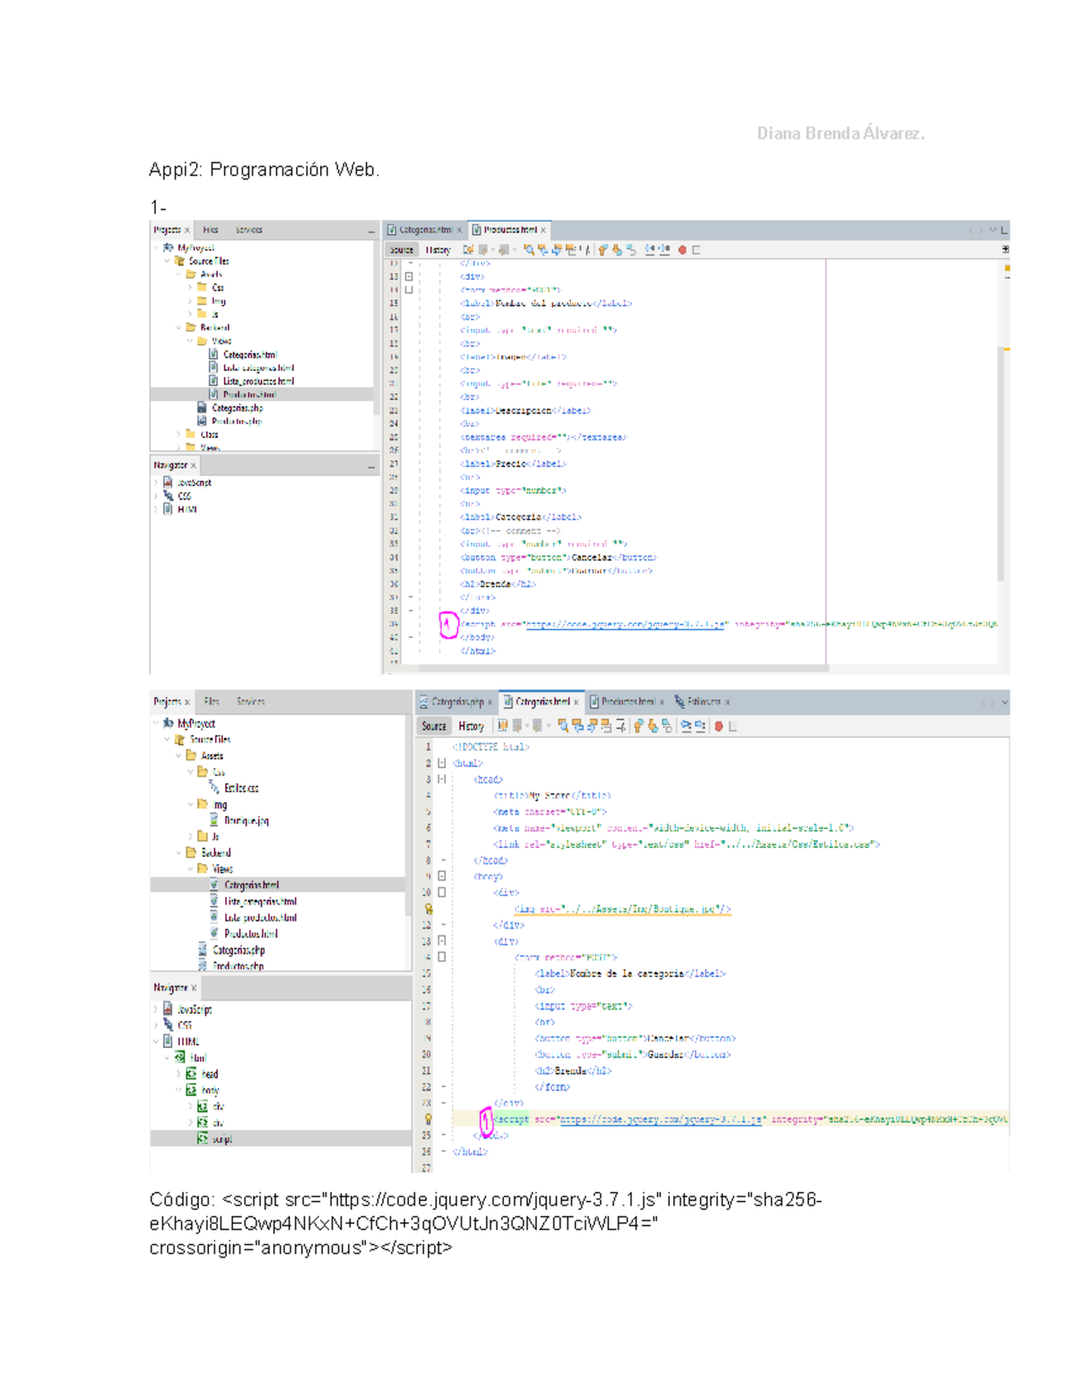Open Categorias.html tab in the first screenshot

425,230
